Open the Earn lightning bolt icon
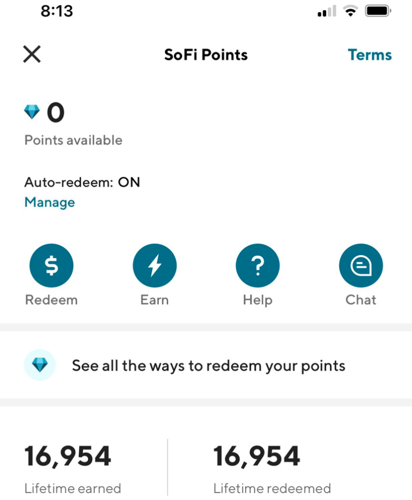Screen dimensions: 412x500 pos(154,266)
